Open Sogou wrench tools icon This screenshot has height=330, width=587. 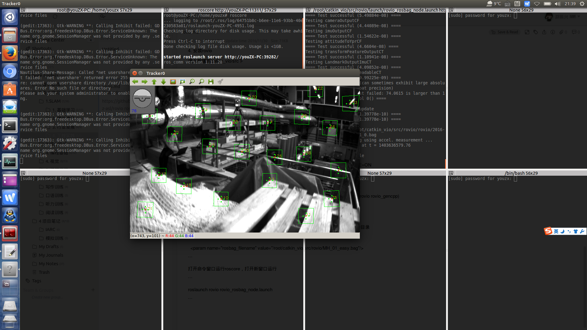click(x=582, y=231)
